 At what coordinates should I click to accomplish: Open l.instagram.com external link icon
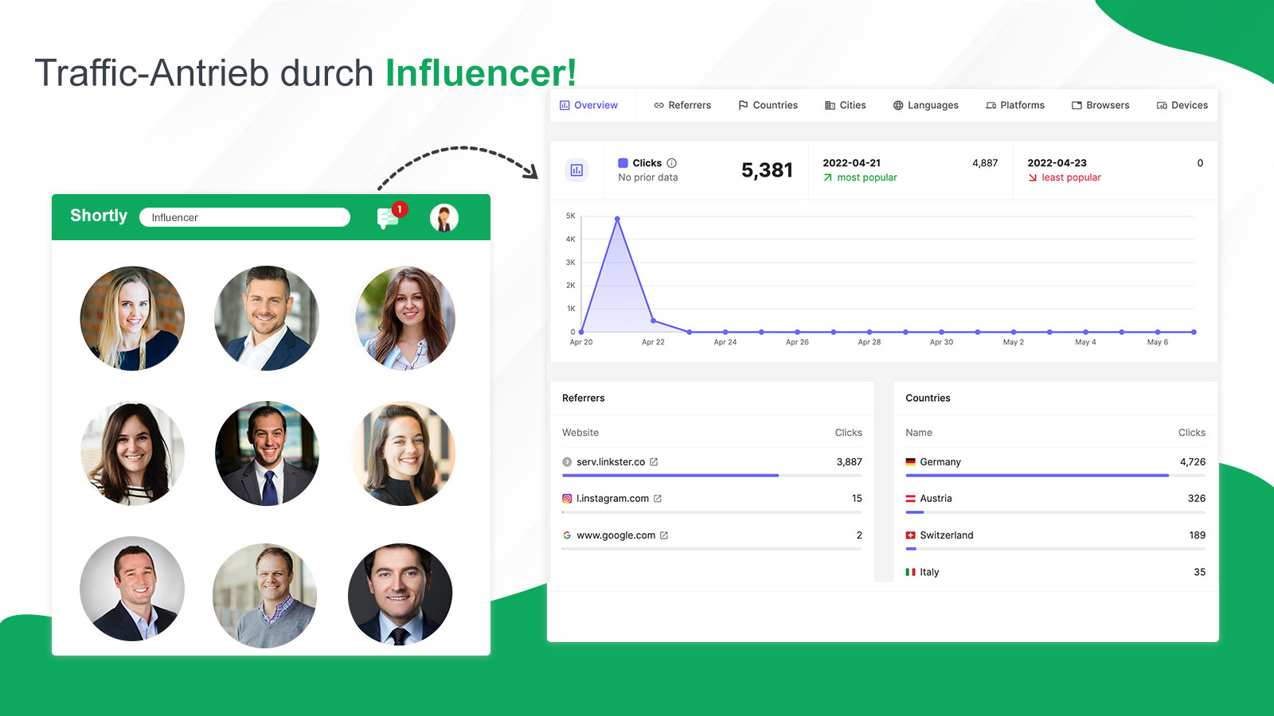658,499
